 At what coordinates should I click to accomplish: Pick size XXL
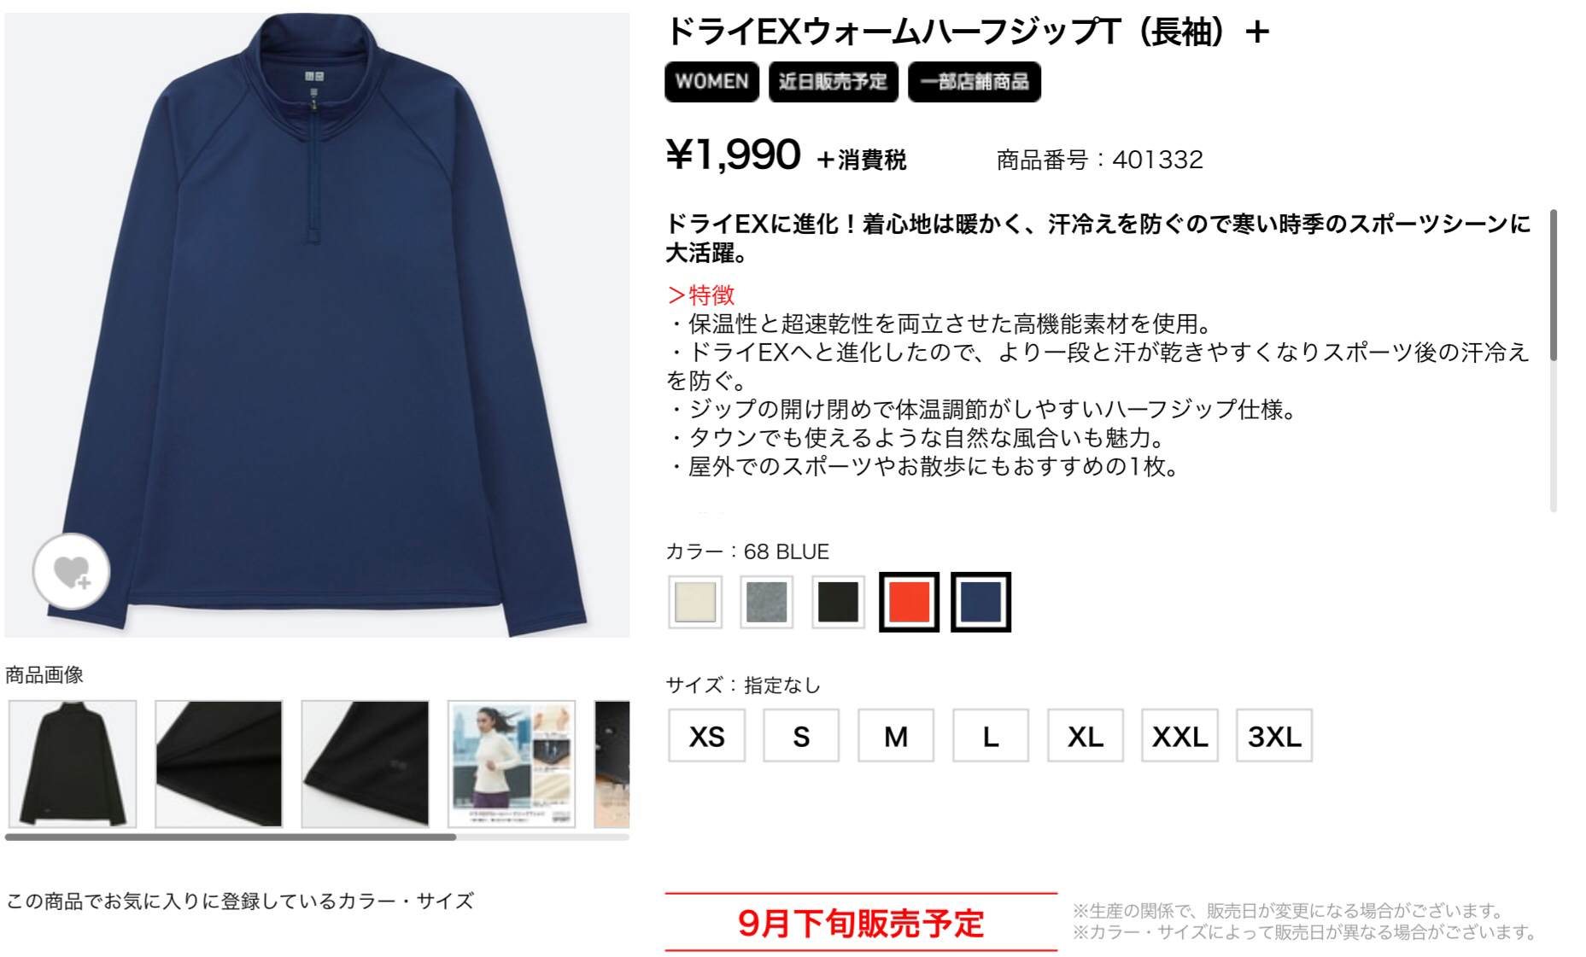pos(1179,735)
